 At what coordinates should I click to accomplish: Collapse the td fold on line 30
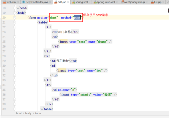coord(15,66)
